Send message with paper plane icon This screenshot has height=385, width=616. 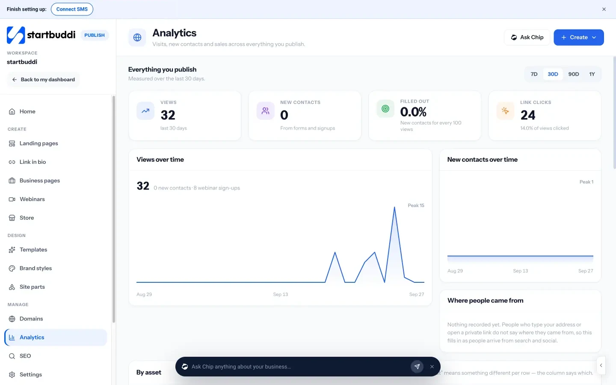[x=417, y=367]
